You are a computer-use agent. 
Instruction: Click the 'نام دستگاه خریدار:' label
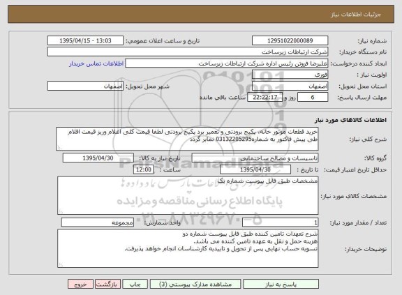[x=363, y=52]
